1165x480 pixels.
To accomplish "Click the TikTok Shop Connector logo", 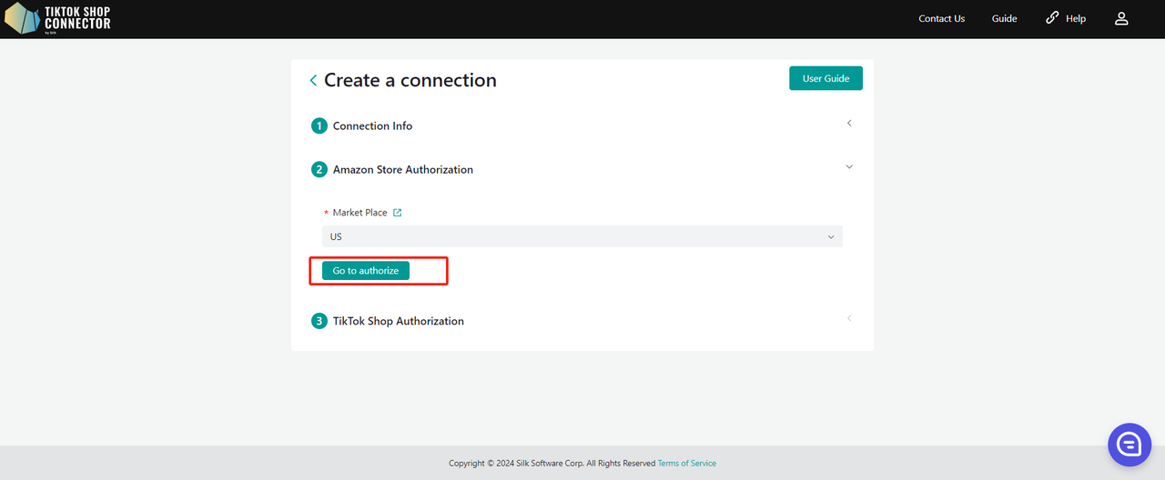I will tap(58, 18).
